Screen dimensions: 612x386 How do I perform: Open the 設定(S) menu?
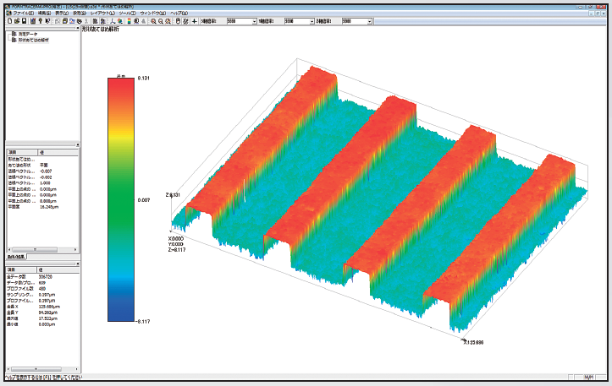80,13
